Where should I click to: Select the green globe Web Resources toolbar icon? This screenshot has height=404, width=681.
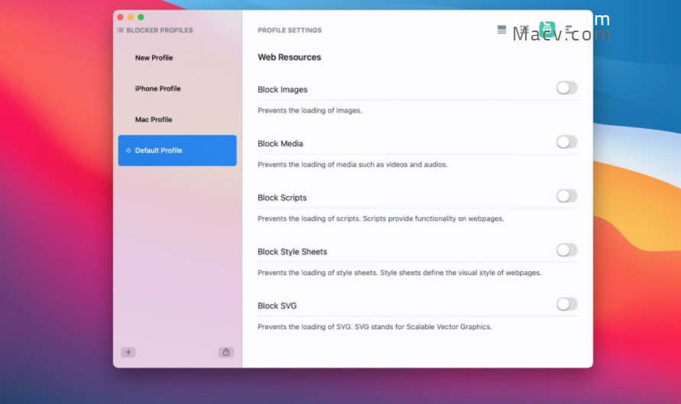coord(546,30)
